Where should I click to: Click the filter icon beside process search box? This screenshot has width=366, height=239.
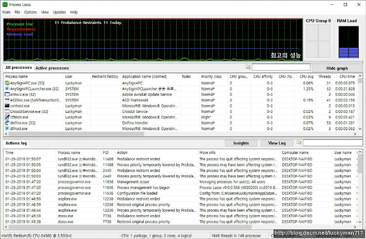(248, 67)
